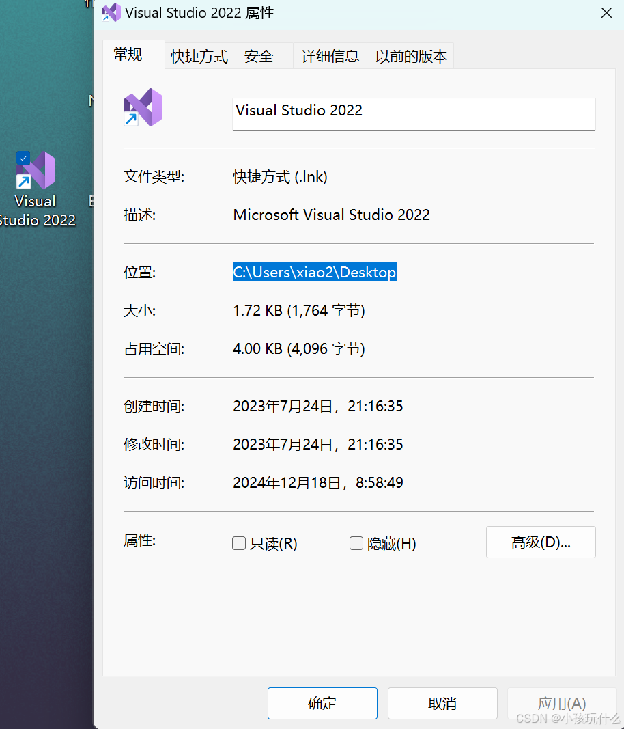Click the access time 2024年12月18日, 8:58:49
The width and height of the screenshot is (624, 729).
[318, 482]
